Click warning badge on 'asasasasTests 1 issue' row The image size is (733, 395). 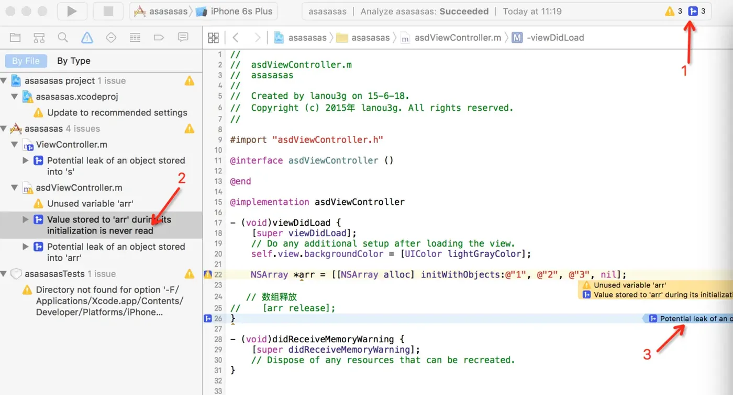[189, 274]
